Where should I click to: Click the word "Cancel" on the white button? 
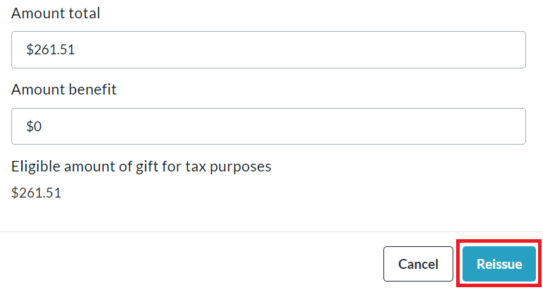tap(418, 265)
